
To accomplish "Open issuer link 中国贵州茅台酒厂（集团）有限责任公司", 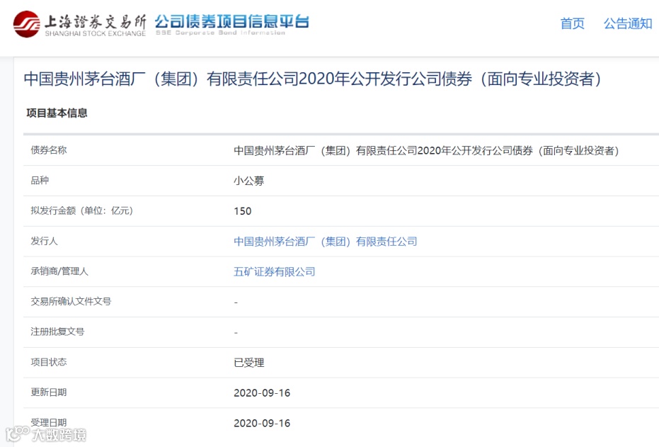I will pos(326,242).
